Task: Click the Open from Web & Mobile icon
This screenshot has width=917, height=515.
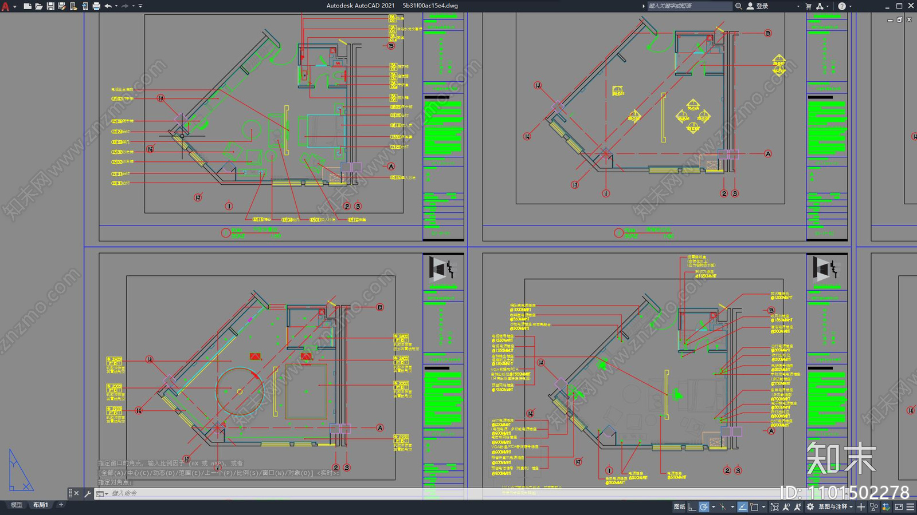Action: tap(73, 6)
